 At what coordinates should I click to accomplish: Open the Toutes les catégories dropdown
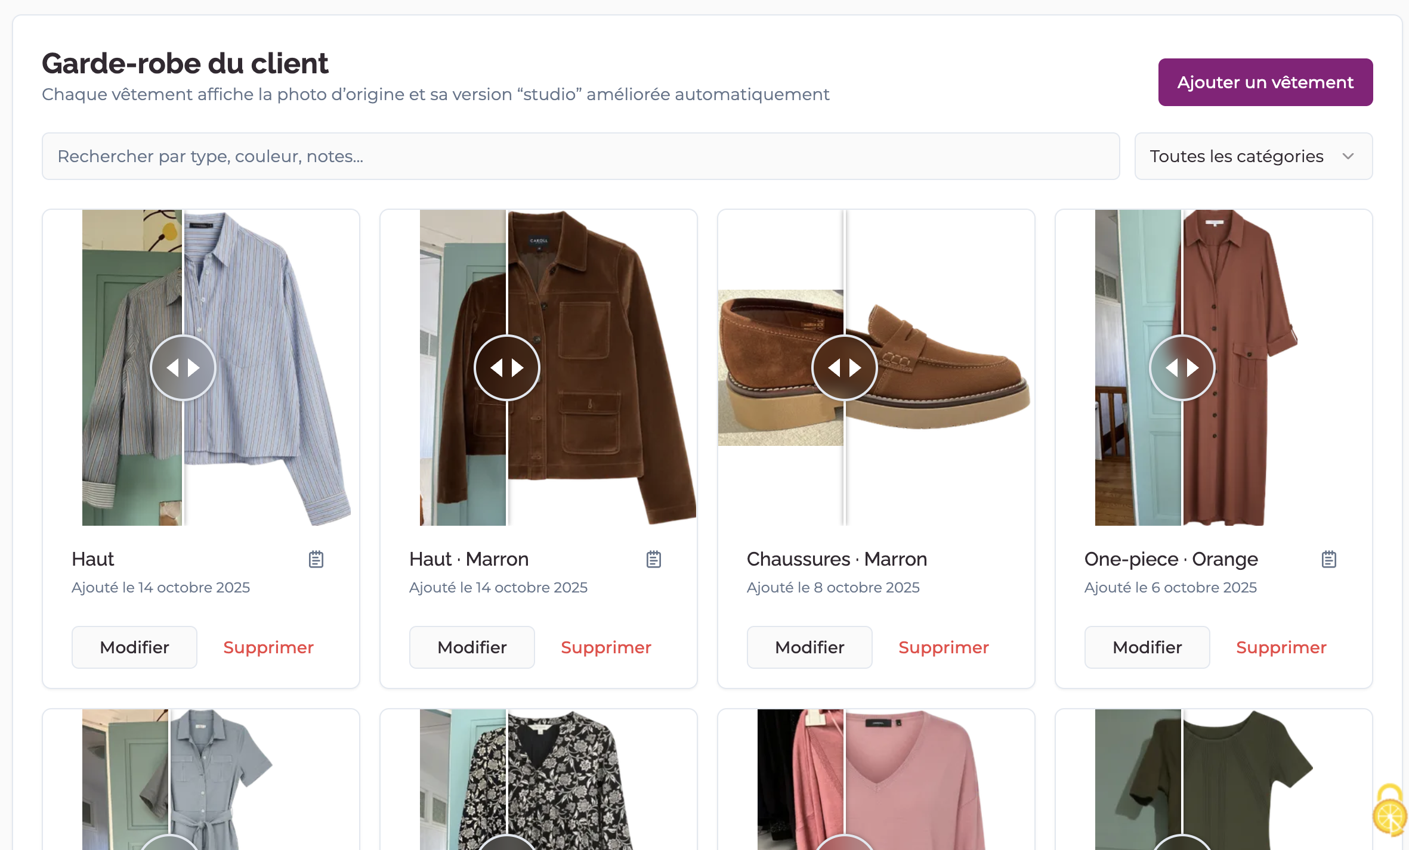[x=1253, y=156]
